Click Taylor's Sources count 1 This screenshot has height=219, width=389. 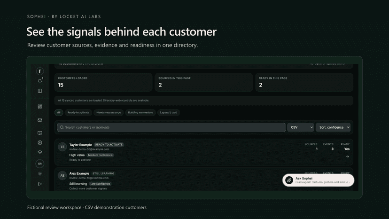point(317,149)
